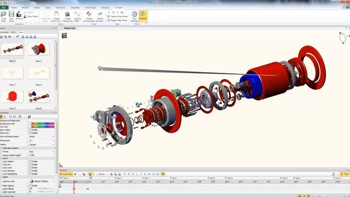Open the Camera Path tool
This screenshot has height=197, width=350.
77,16
